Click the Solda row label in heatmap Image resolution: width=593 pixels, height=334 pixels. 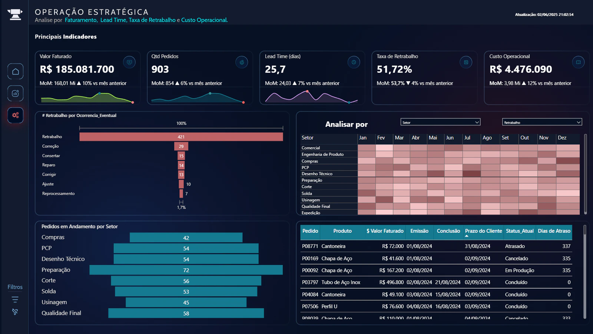point(307,193)
